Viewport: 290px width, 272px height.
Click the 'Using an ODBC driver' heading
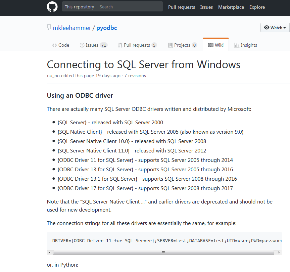pos(80,95)
